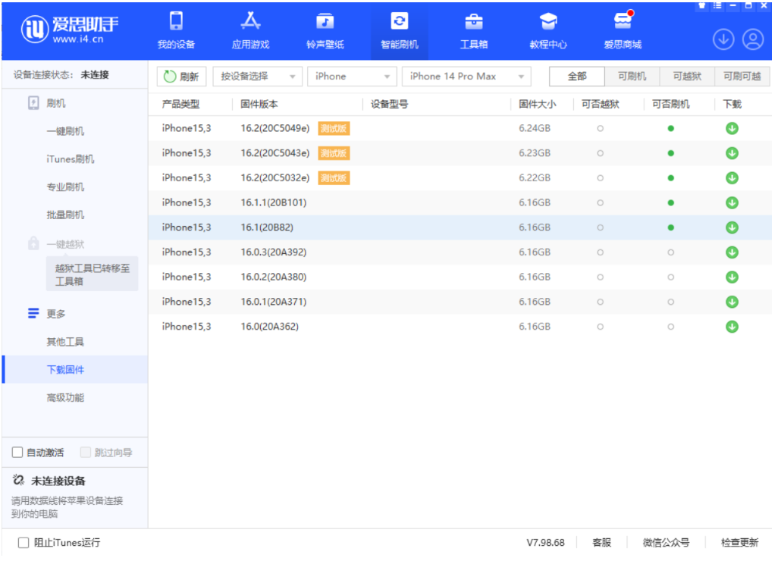
Task: Switch to the 全部 filter tab
Action: coord(577,77)
